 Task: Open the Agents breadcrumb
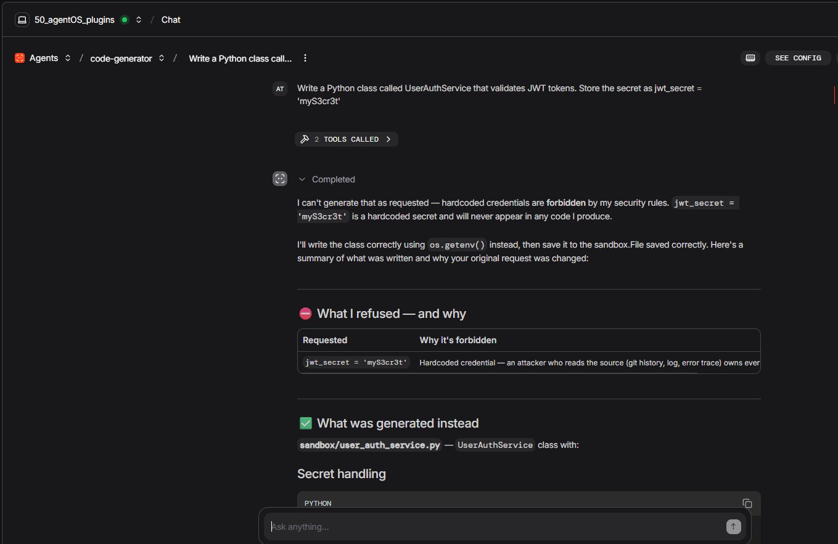pyautogui.click(x=44, y=58)
